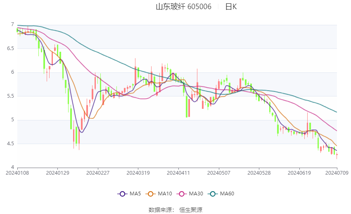
Task: Click the 20240129 date axis label
Action: (57, 173)
